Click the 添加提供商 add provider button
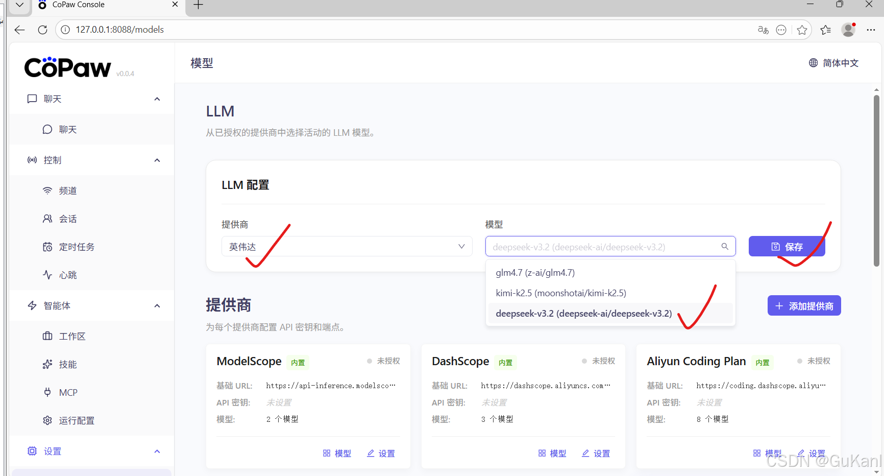Screen dimensions: 884x476 click(x=804, y=305)
